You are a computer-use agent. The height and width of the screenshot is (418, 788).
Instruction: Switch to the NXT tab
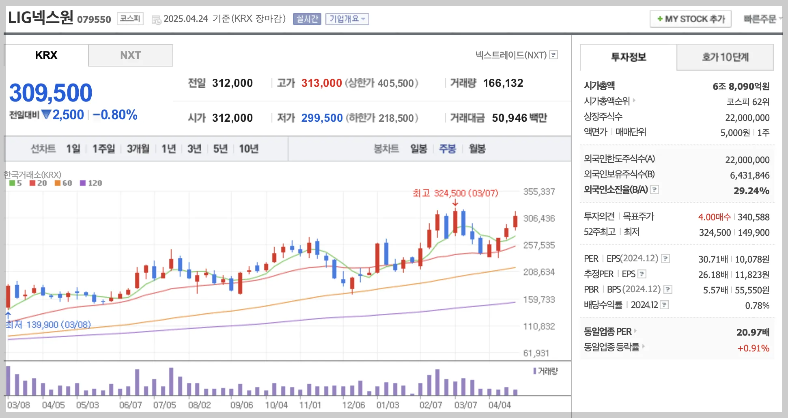tap(131, 55)
